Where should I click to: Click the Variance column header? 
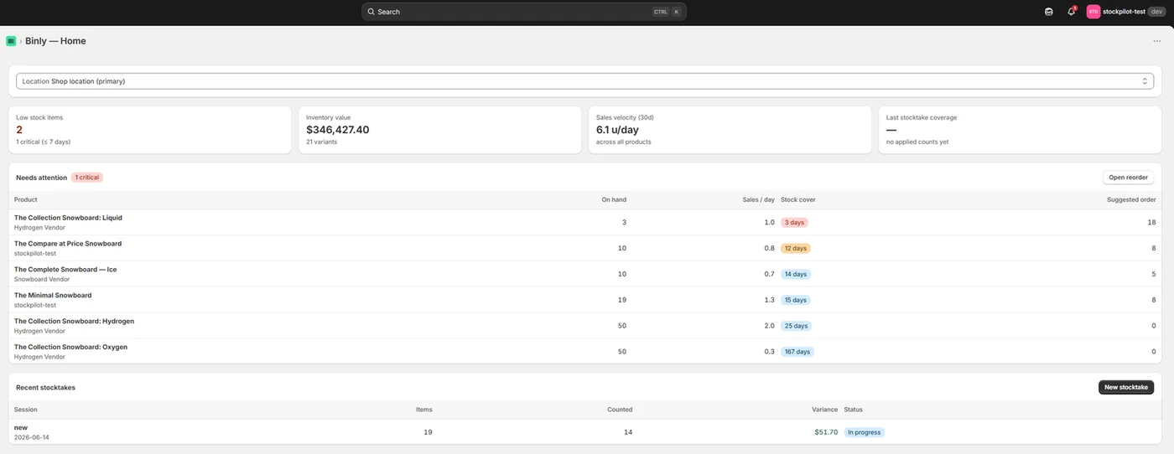pos(824,410)
